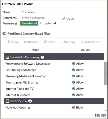Screen dimensions: 108x119
Task: Click the yellow Warning triangle icon
Action: tap(62, 42)
